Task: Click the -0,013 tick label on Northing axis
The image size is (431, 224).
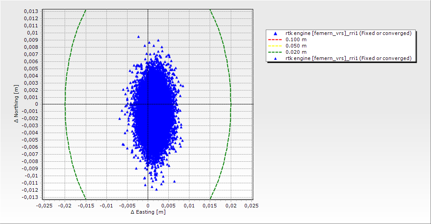Action: click(30, 197)
